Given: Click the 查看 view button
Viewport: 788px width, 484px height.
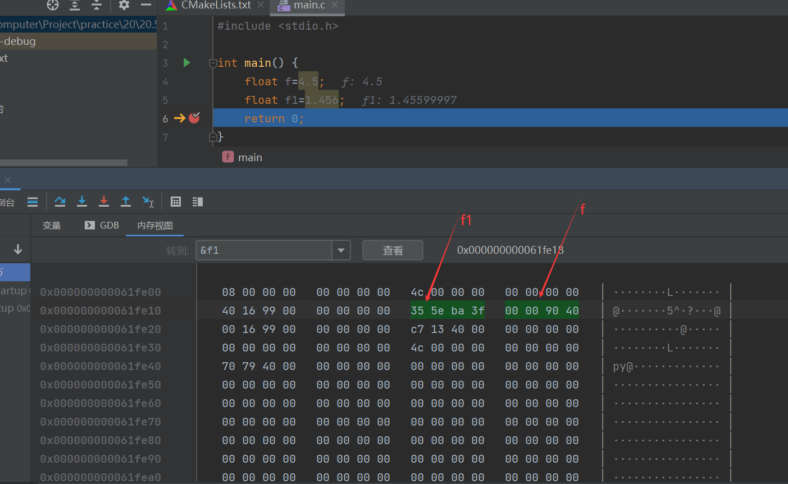Looking at the screenshot, I should point(393,250).
